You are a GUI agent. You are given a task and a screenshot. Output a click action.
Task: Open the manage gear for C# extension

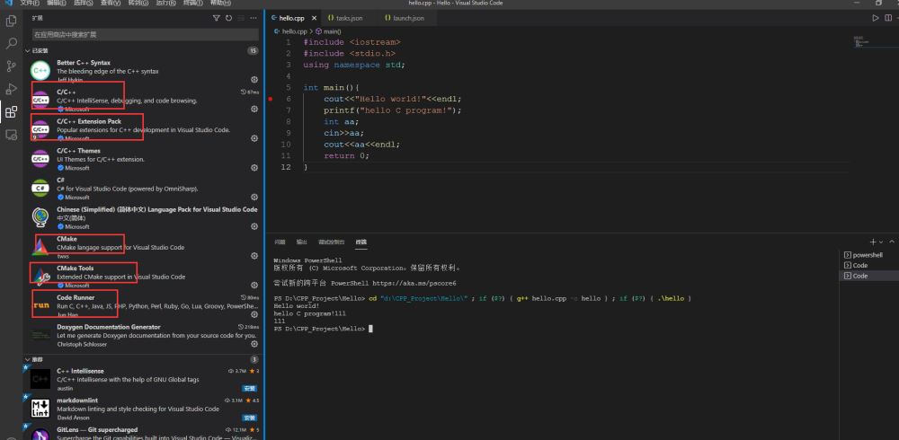pos(254,197)
